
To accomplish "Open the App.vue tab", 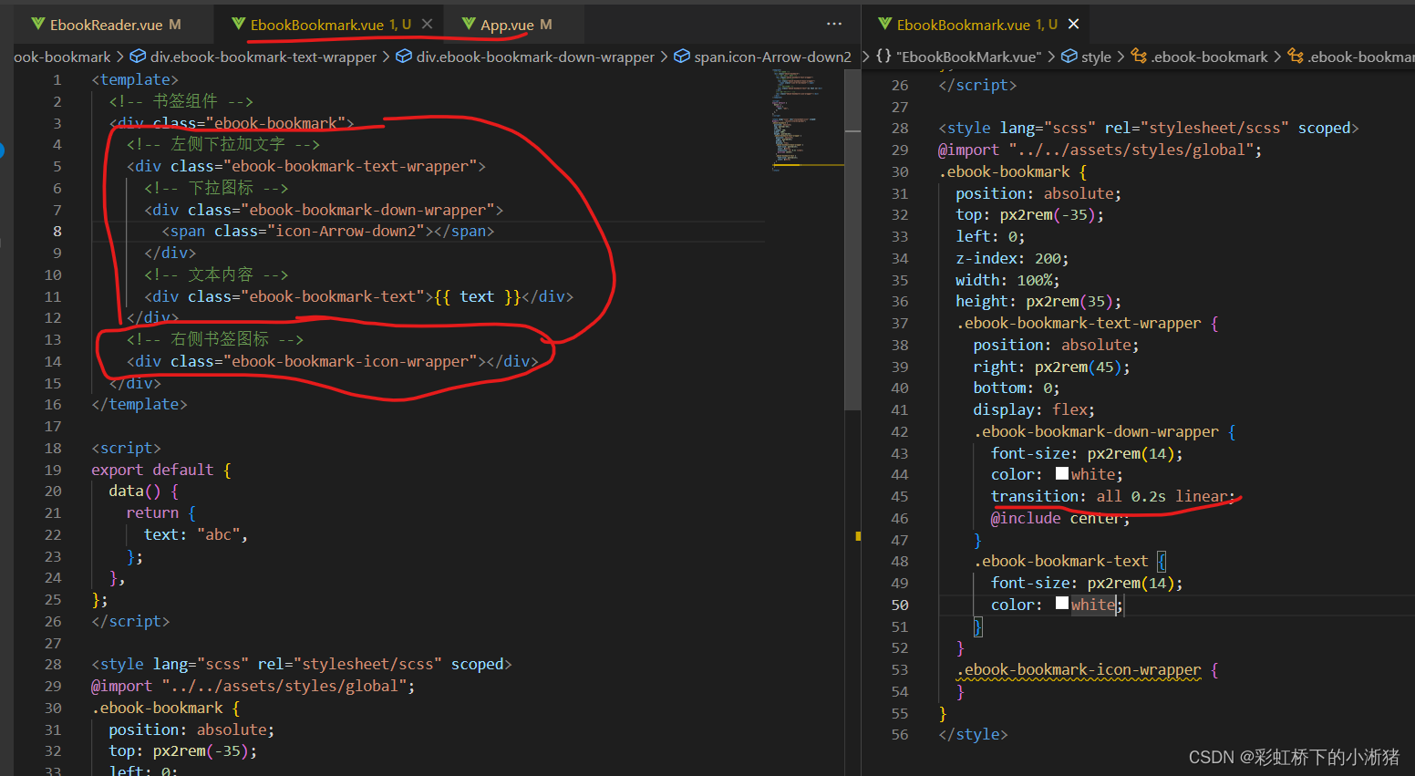I will point(507,25).
